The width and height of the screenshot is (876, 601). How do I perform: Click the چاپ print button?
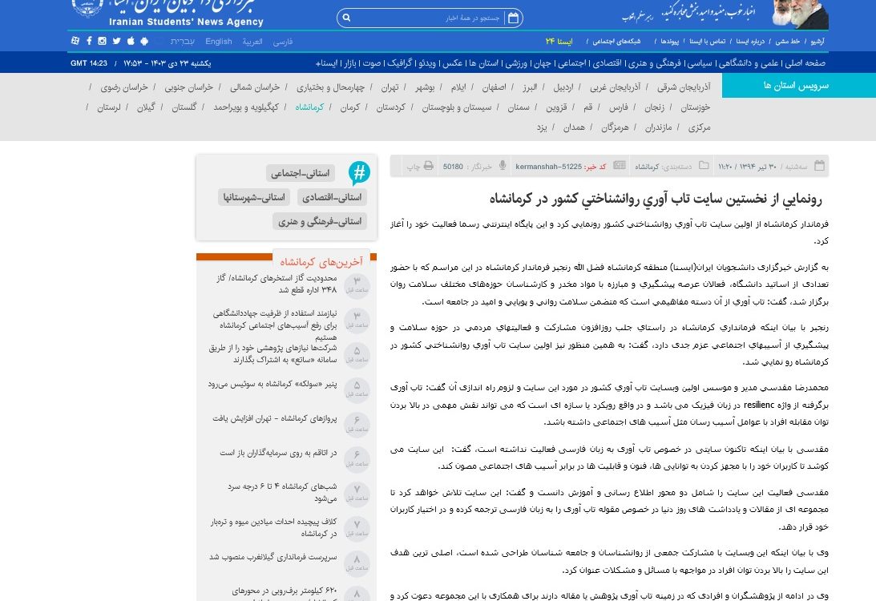point(420,166)
